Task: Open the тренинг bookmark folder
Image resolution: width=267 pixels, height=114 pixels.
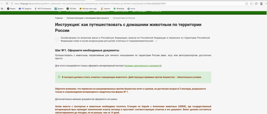Action: (105, 9)
